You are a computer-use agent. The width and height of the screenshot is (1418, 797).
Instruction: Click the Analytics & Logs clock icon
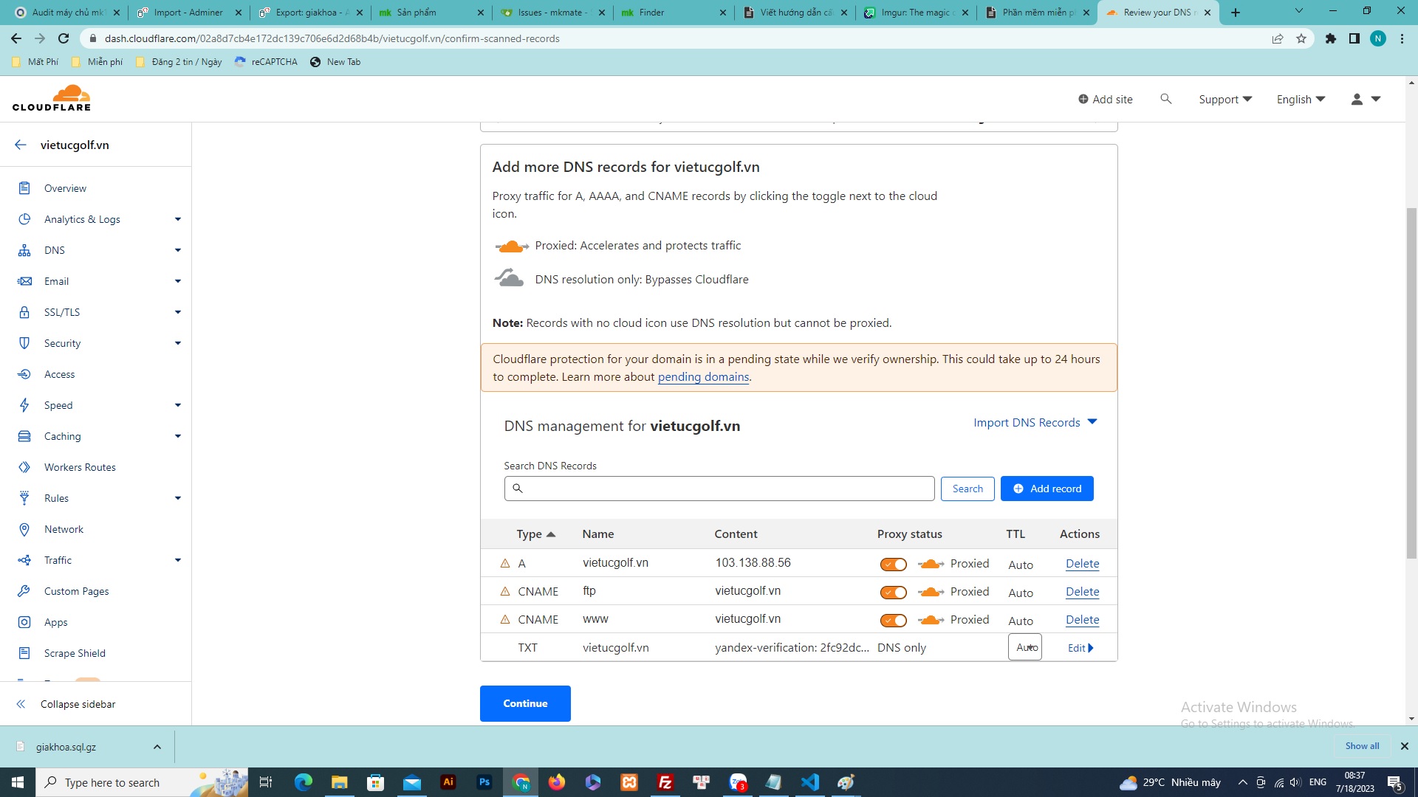24,219
